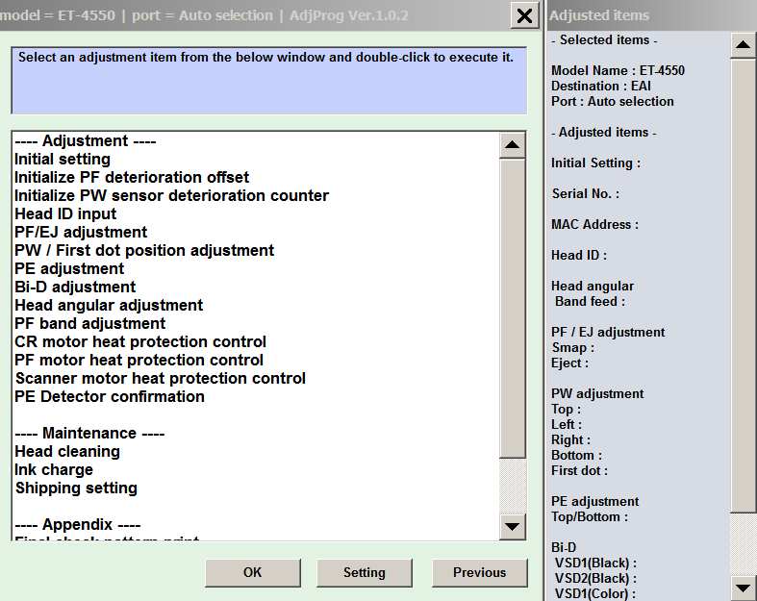757x601 pixels.
Task: Select PF/EJ adjustment in the list
Action: point(81,232)
